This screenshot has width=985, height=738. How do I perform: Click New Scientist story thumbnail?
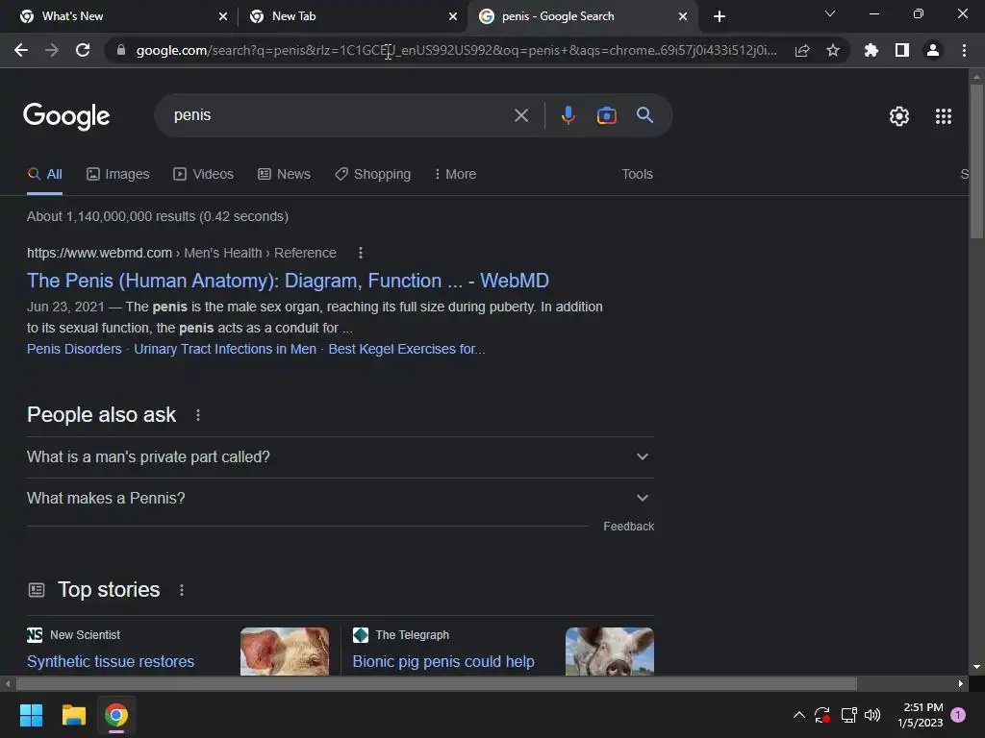(x=284, y=652)
